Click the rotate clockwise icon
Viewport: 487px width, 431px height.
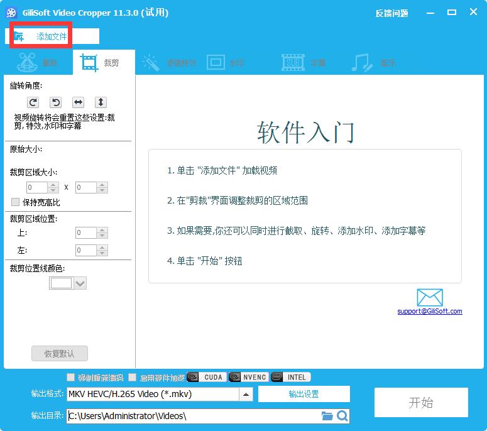click(x=33, y=102)
